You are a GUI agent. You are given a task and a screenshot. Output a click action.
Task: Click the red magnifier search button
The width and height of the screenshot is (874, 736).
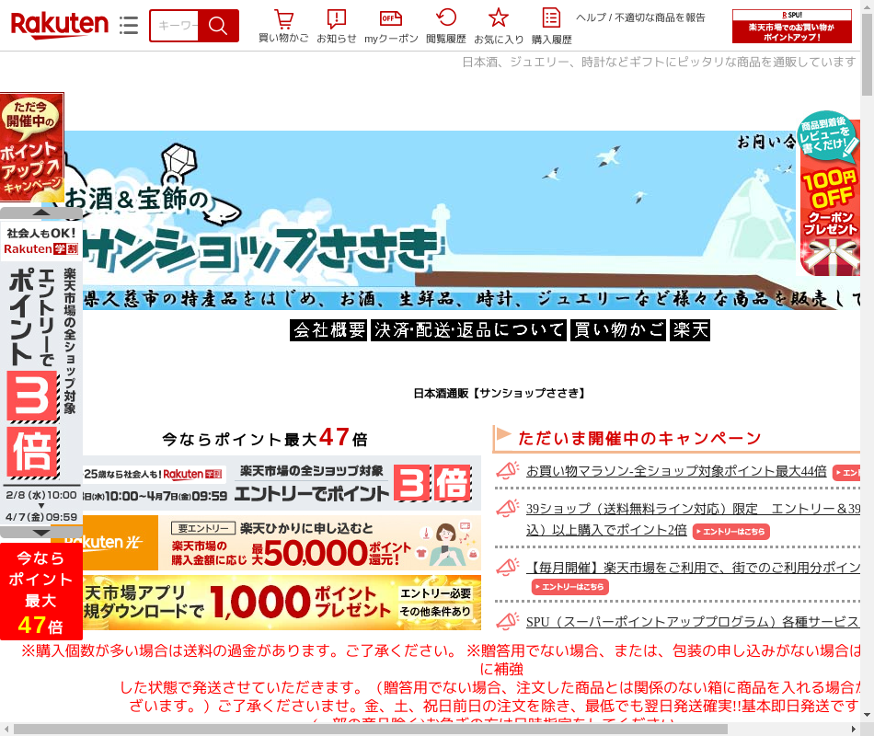[218, 26]
